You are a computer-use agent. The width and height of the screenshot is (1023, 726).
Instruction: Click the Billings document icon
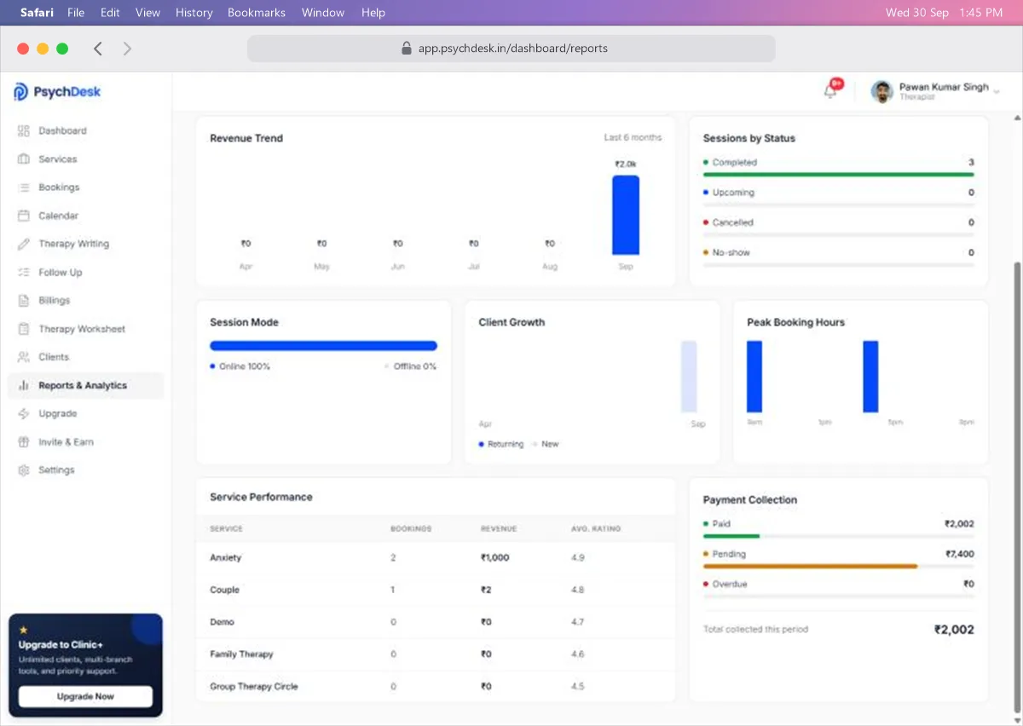click(24, 301)
